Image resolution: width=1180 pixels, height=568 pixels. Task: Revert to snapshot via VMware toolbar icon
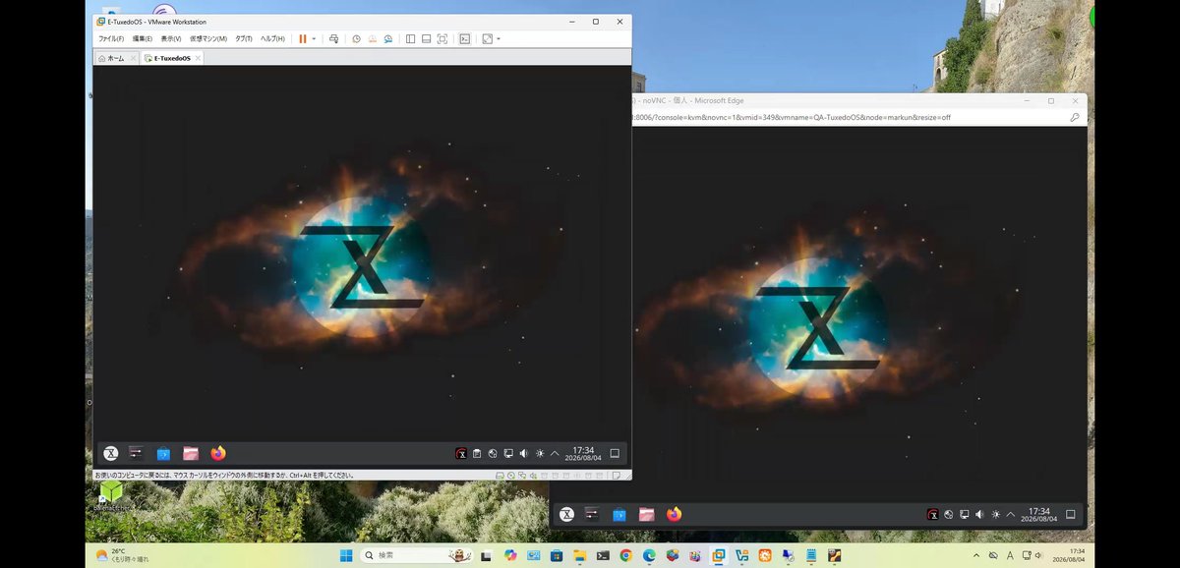click(x=372, y=38)
